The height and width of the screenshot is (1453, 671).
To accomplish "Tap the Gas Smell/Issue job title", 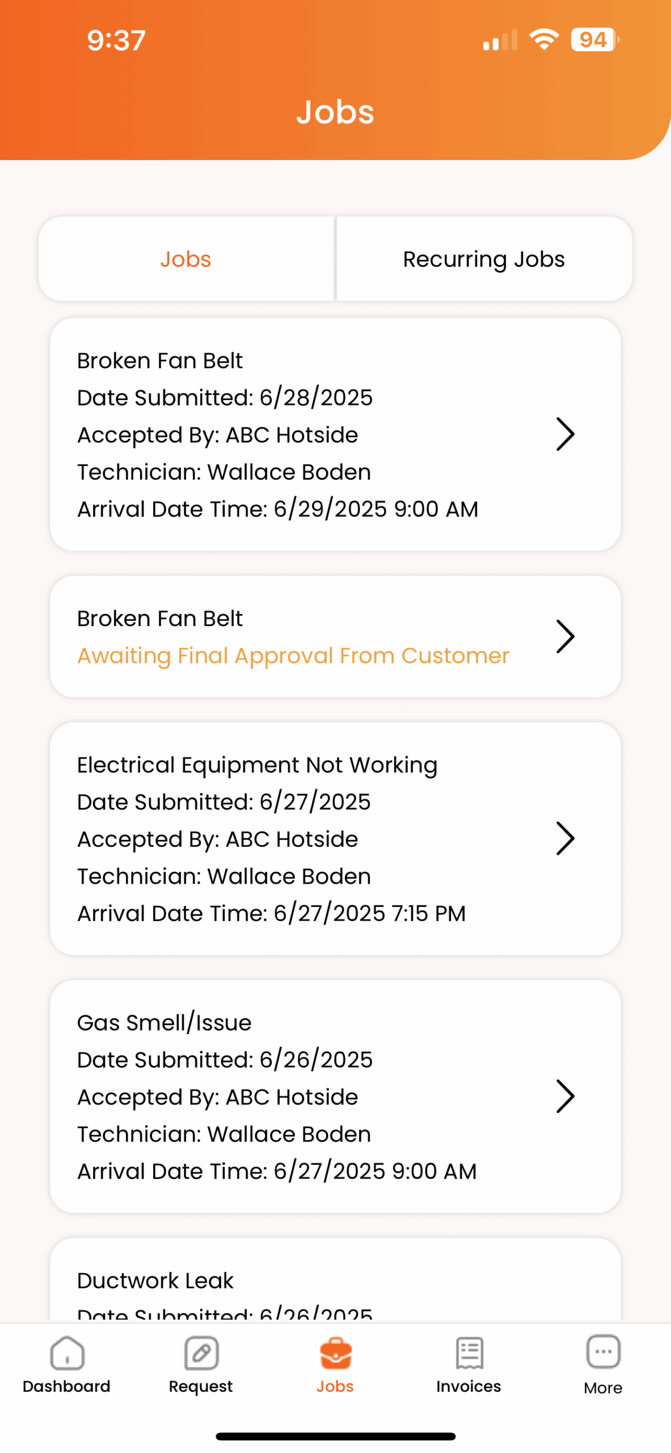I will click(164, 1023).
